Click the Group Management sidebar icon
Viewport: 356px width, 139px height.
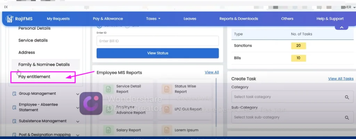pos(15,94)
